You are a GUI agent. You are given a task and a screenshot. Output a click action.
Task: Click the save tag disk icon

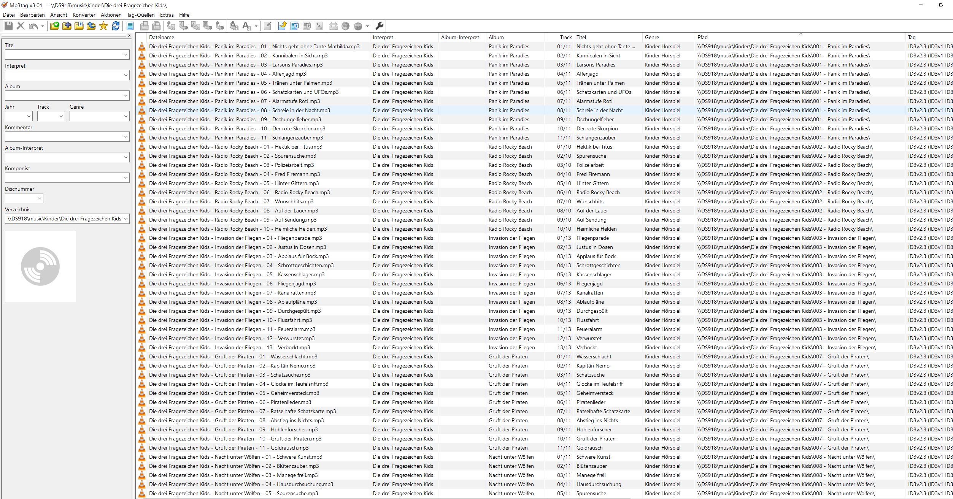[8, 26]
